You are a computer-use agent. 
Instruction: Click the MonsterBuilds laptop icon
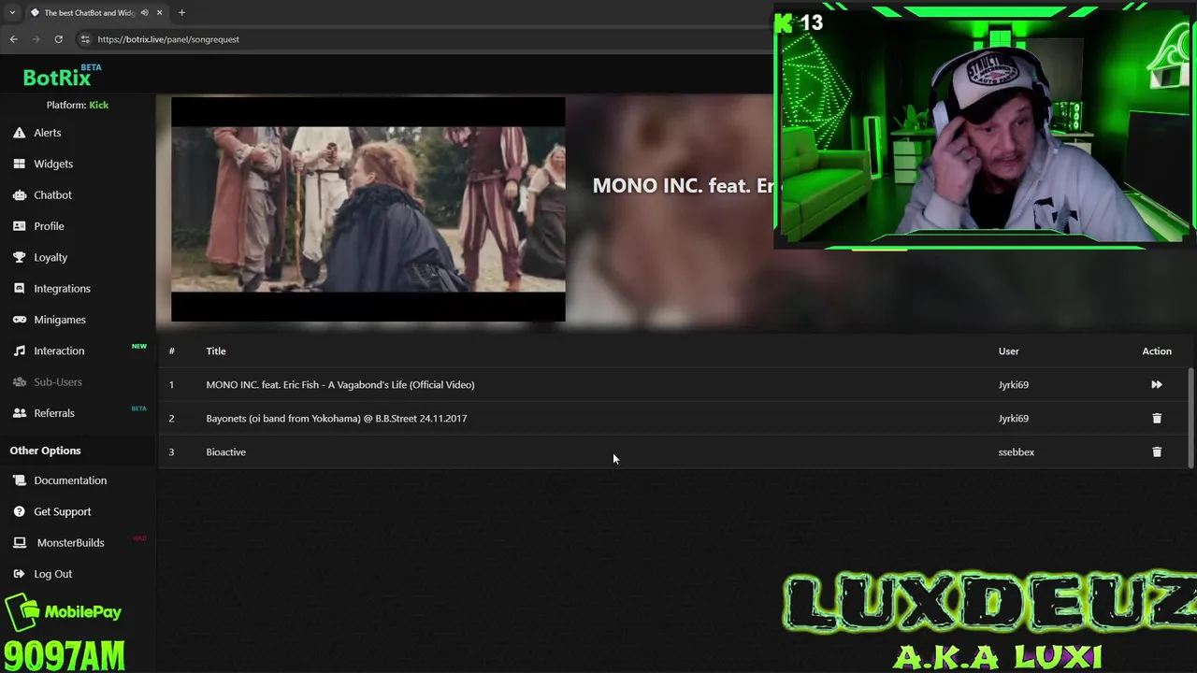(19, 543)
